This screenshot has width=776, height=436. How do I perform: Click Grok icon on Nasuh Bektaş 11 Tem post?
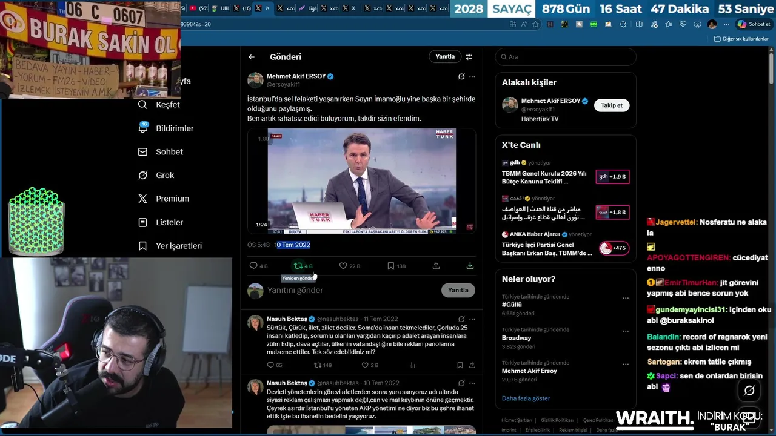point(461,319)
